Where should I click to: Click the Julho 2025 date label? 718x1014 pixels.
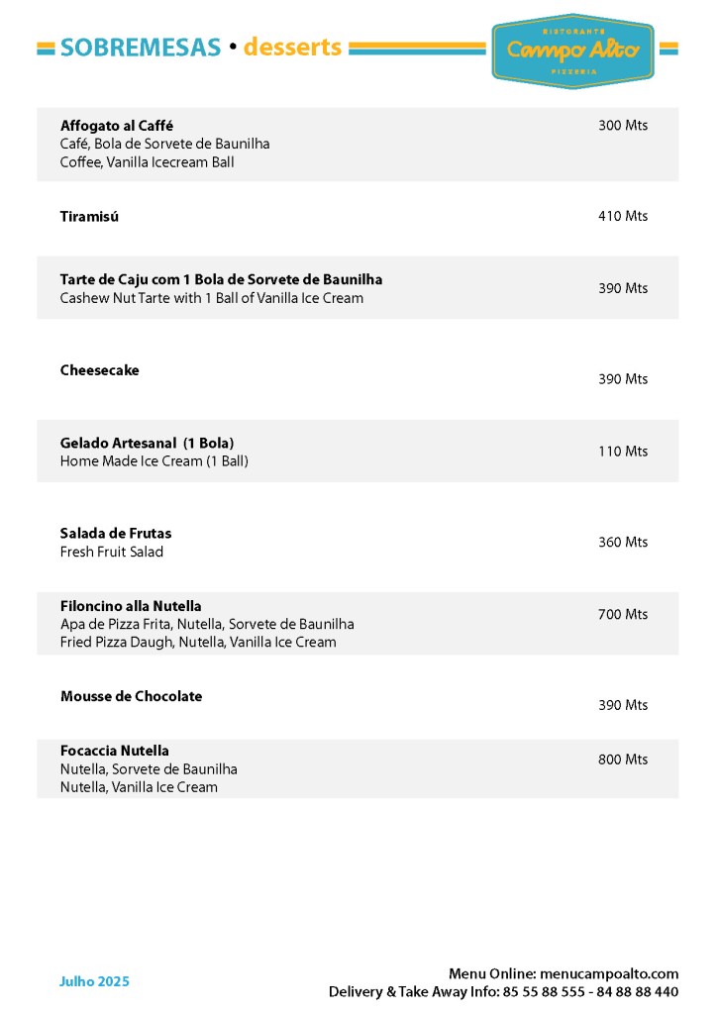[94, 982]
